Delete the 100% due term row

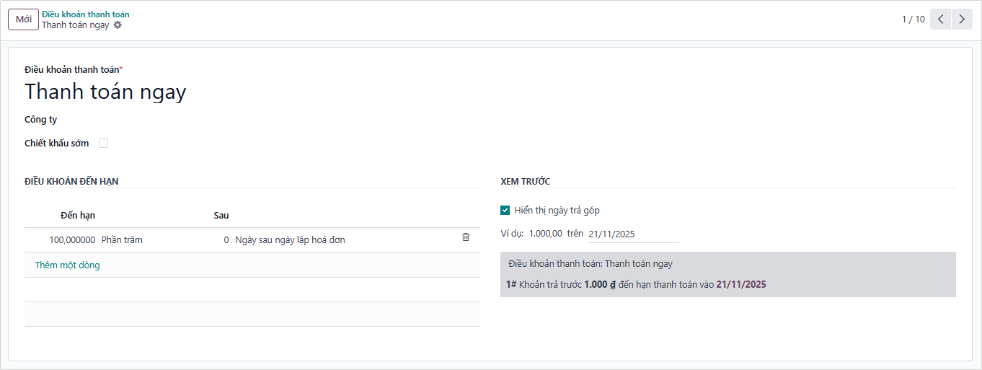pos(465,237)
